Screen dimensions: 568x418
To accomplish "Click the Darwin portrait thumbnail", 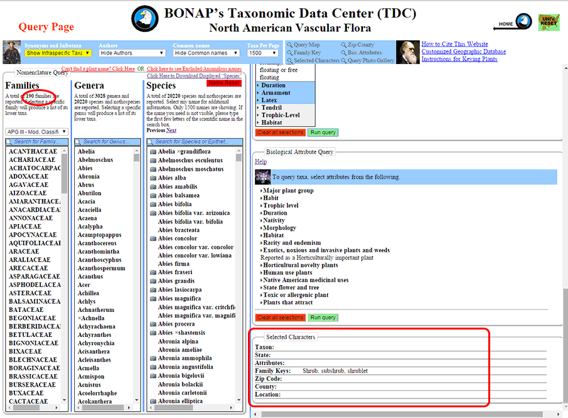I will click(408, 52).
